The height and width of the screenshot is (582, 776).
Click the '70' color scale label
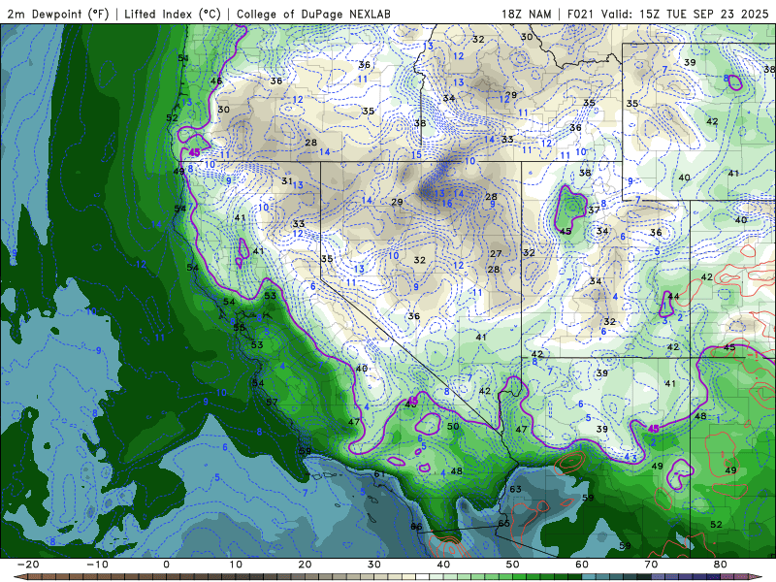pyautogui.click(x=651, y=565)
